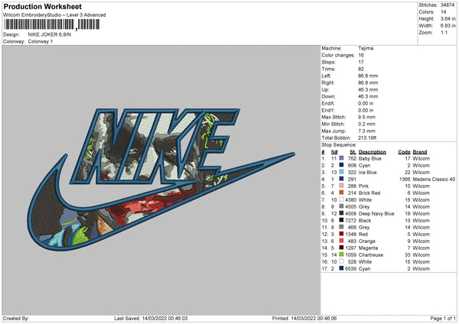Select the Grey 468 swatch

[341, 227]
